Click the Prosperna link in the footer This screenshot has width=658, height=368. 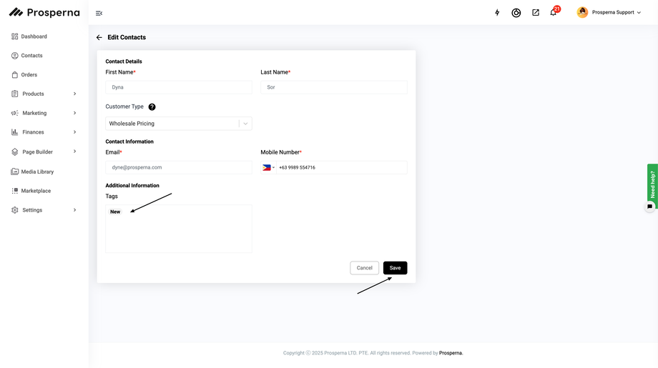coord(451,353)
